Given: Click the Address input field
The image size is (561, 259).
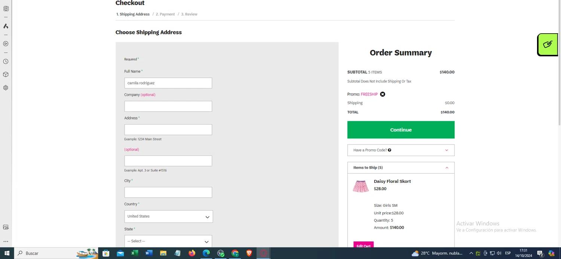Looking at the screenshot, I should pyautogui.click(x=168, y=130).
